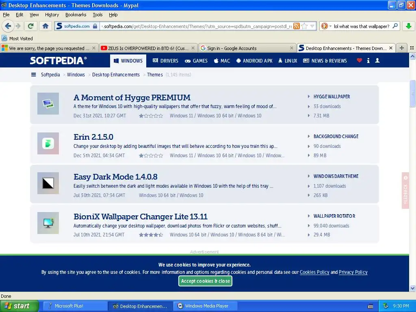Open the Android APK section
The width and height of the screenshot is (416, 312).
[x=254, y=61]
